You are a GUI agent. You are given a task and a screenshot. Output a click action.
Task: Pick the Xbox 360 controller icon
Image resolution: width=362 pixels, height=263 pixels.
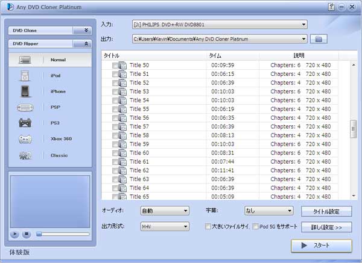25,139
